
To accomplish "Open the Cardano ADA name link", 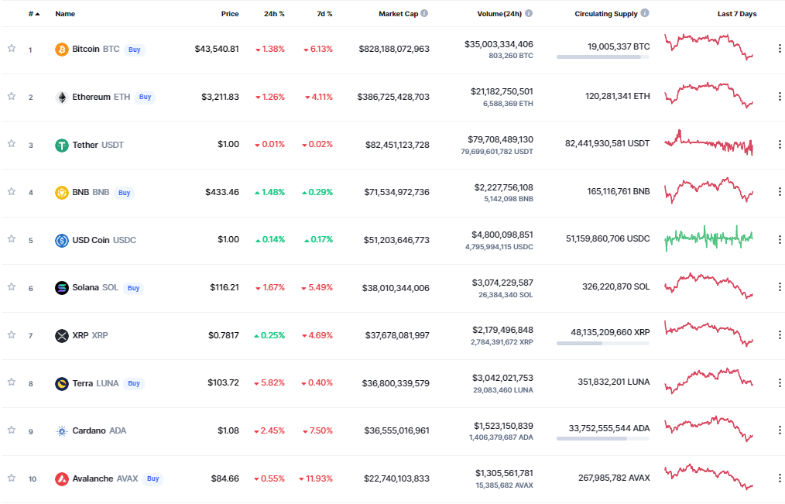I will coord(99,431).
